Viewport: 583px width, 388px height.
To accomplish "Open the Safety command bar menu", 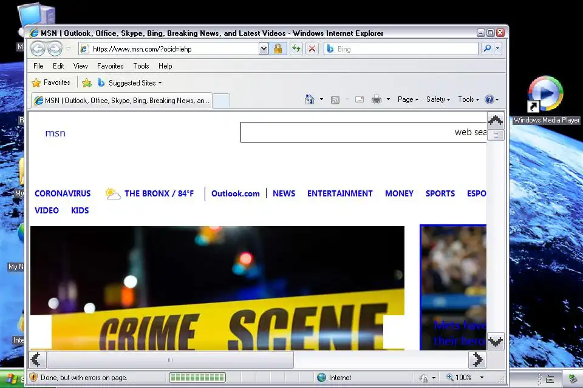I will coord(438,99).
